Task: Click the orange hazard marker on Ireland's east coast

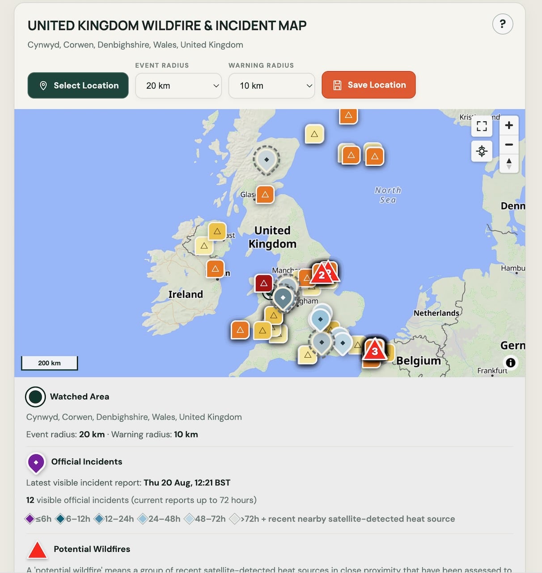Action: [x=215, y=269]
